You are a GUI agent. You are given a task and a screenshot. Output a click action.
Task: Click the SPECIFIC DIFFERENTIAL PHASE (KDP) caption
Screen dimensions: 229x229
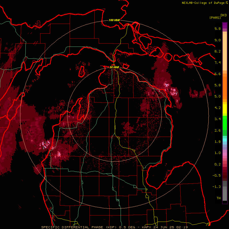tap(79, 227)
